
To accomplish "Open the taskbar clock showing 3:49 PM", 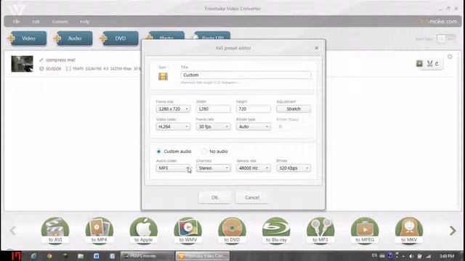I will [447, 256].
